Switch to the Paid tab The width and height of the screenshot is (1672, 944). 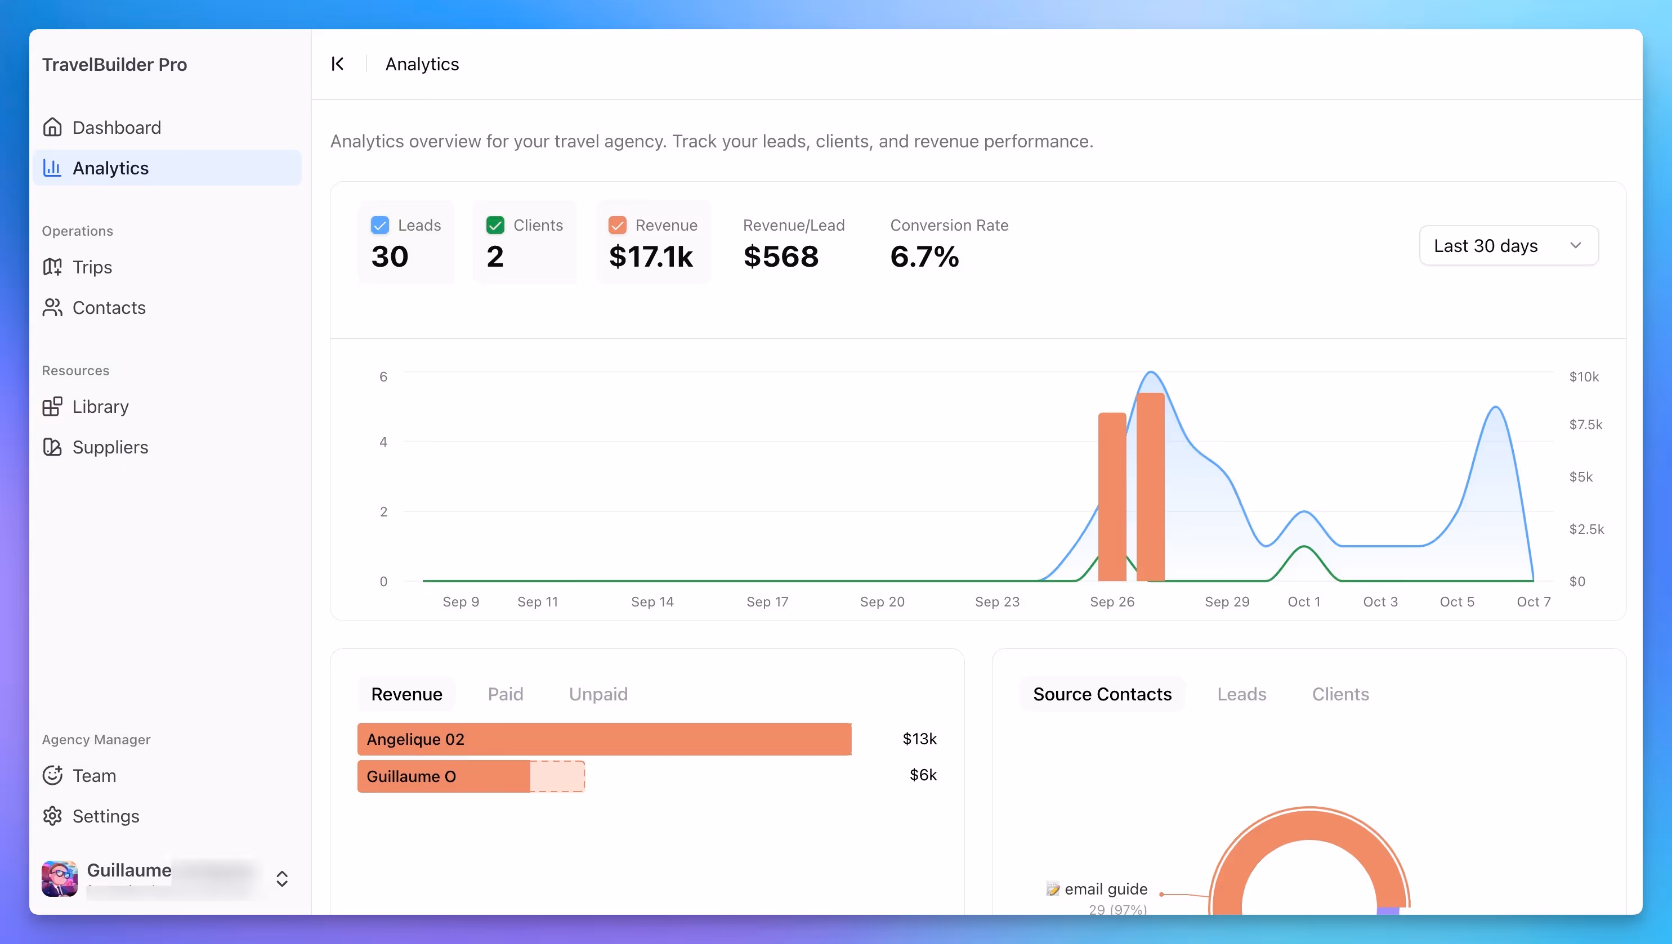(x=505, y=694)
